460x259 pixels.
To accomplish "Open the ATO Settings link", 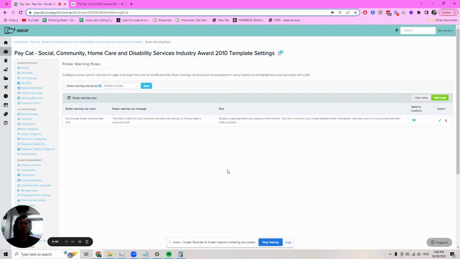I will [x=29, y=78].
